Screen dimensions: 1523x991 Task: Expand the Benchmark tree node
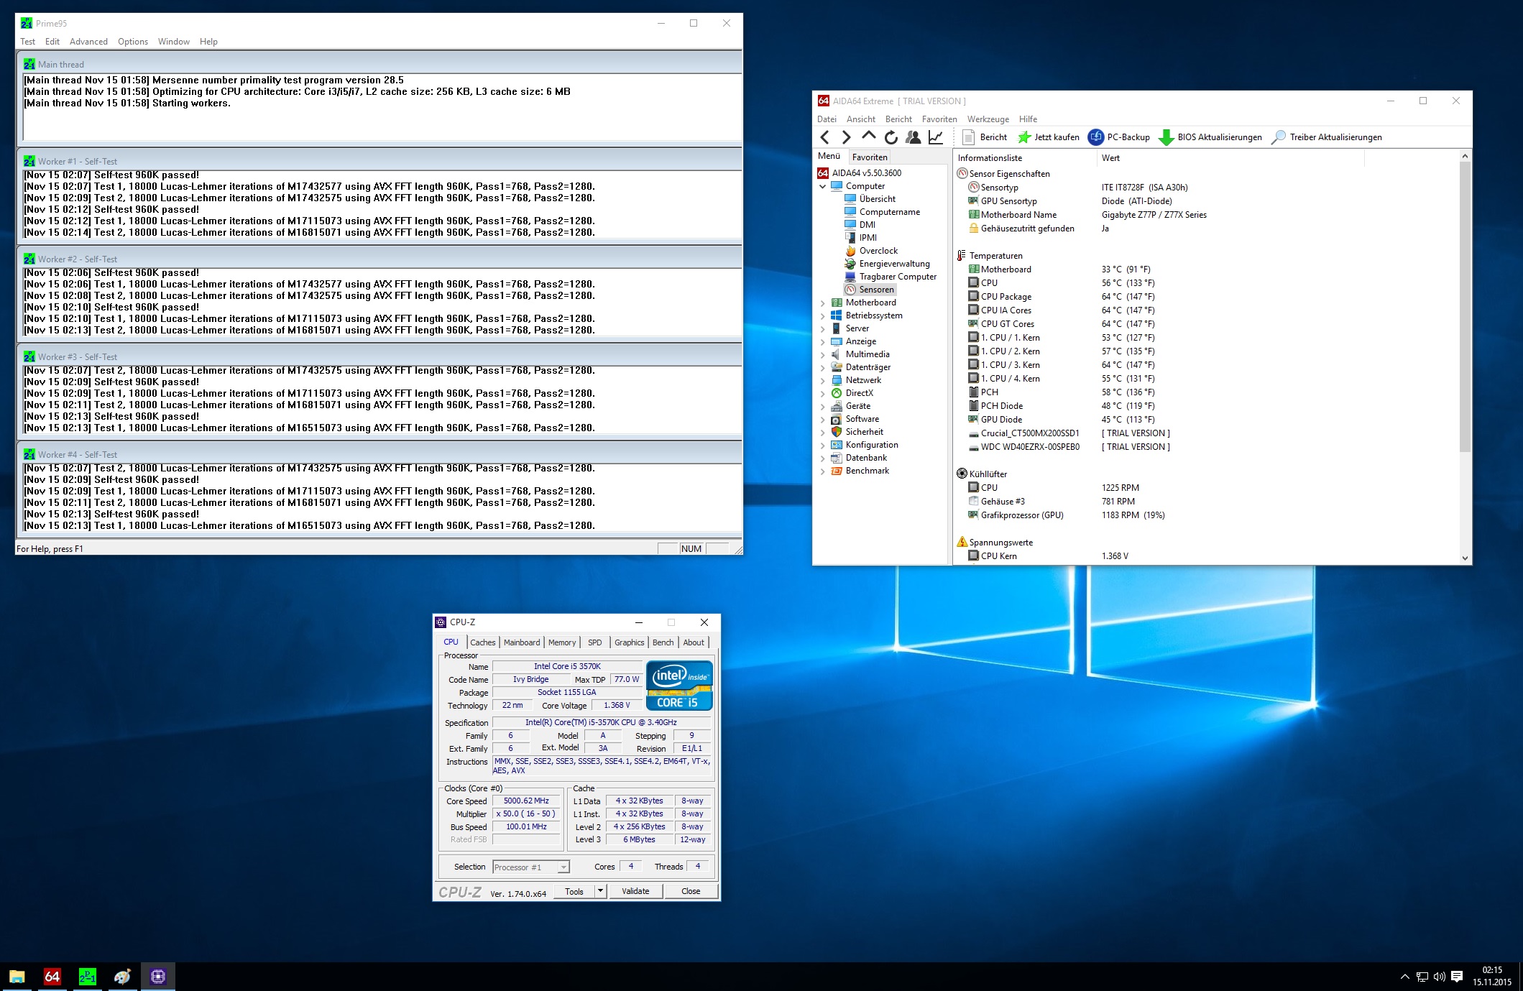click(823, 471)
